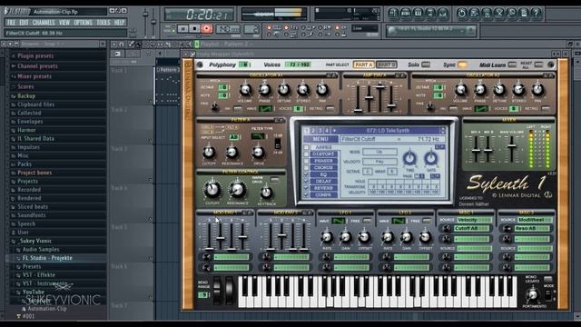Click the save project shortcut icon
Screen dimensions: 581x327
coord(474,14)
